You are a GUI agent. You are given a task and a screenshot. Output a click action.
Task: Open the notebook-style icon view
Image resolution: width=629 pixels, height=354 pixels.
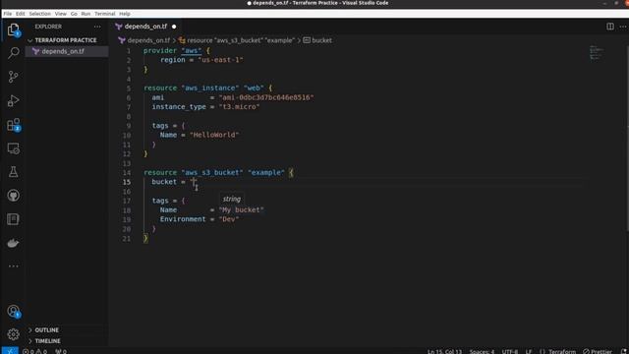(x=13, y=219)
